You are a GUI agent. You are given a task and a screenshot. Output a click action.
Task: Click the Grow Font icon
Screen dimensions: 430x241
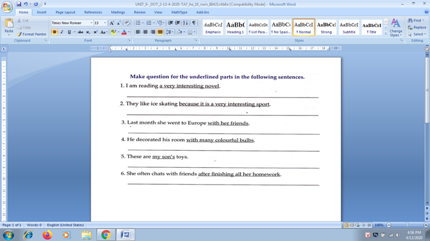pyautogui.click(x=112, y=23)
